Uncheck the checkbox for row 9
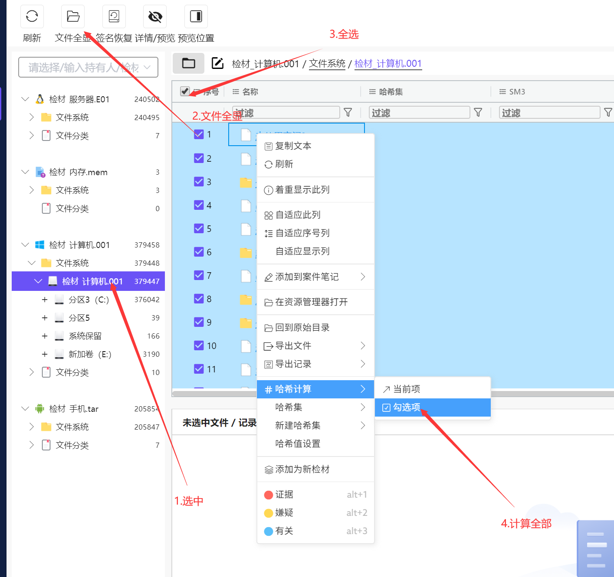This screenshot has width=614, height=577. point(199,322)
